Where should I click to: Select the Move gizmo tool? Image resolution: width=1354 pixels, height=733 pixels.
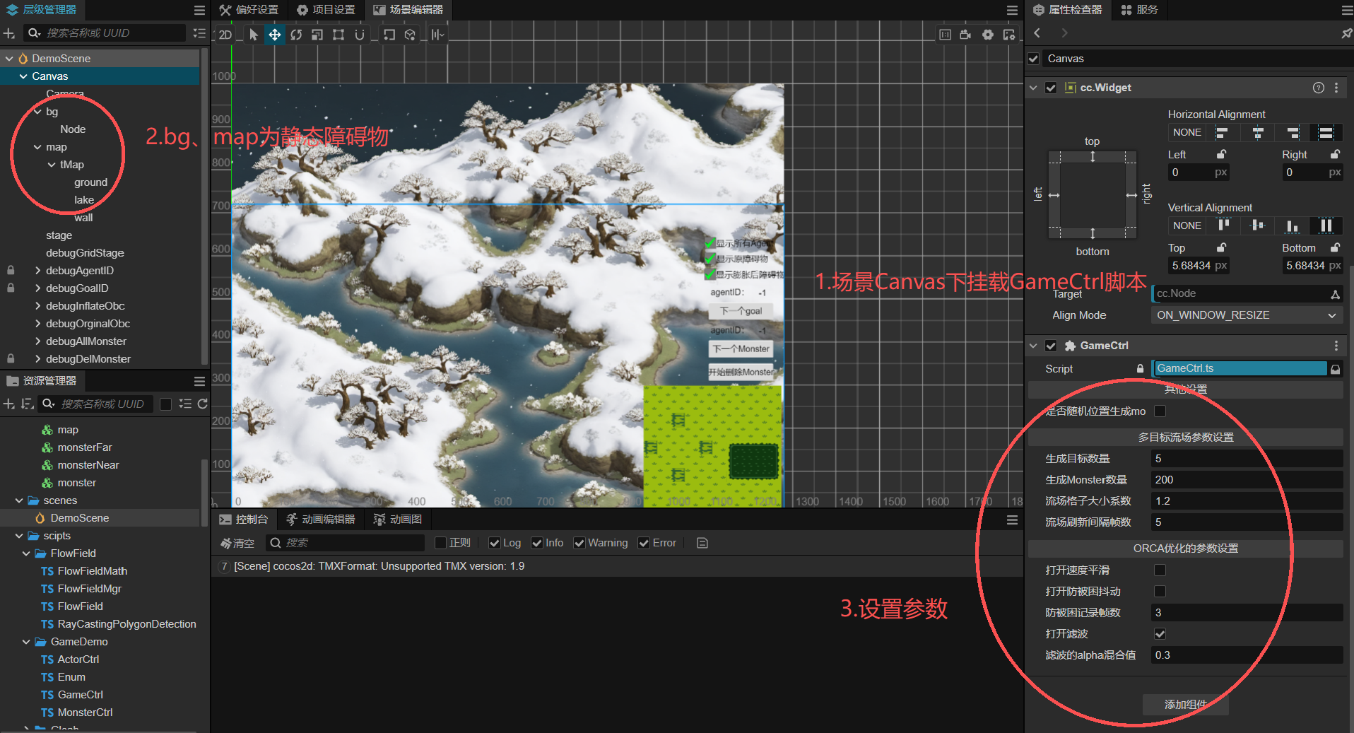(274, 34)
